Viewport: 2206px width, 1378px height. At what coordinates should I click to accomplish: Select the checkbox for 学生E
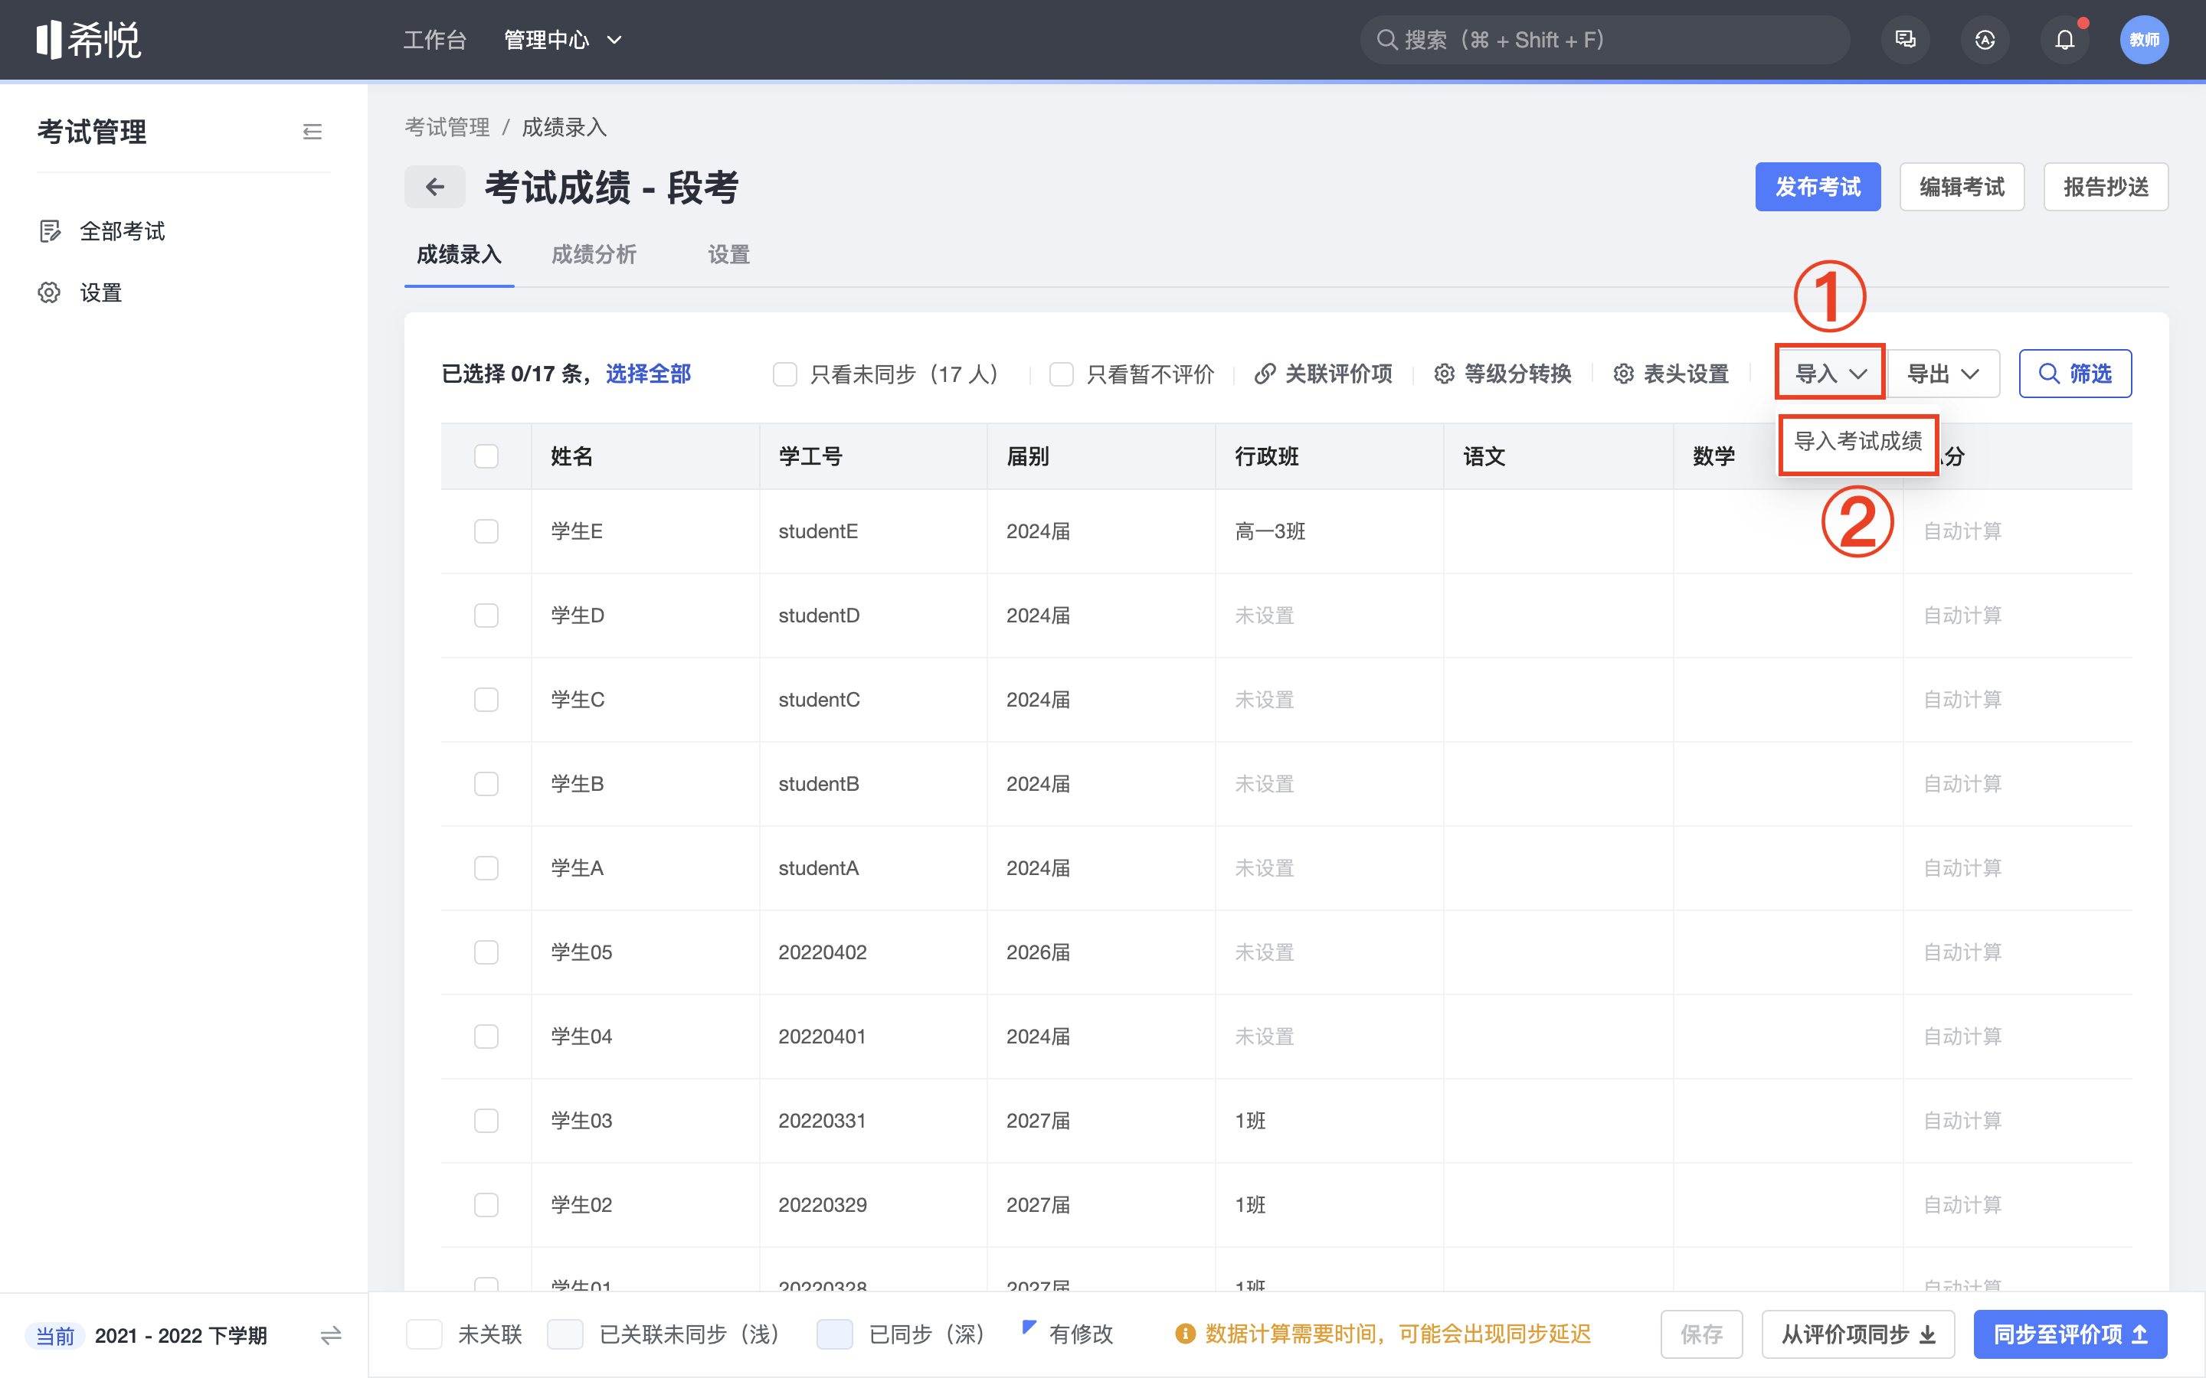pos(486,531)
